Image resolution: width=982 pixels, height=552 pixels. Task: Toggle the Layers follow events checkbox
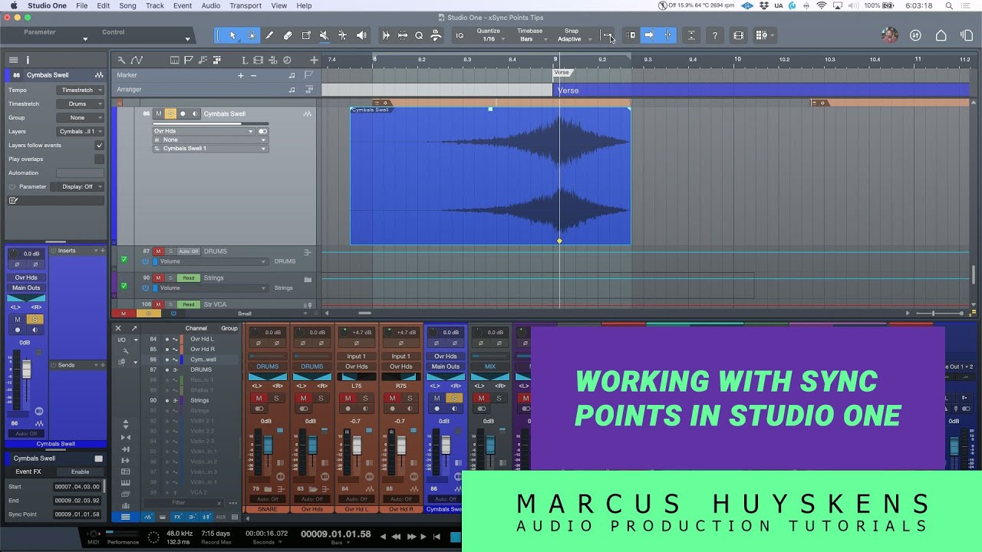99,145
